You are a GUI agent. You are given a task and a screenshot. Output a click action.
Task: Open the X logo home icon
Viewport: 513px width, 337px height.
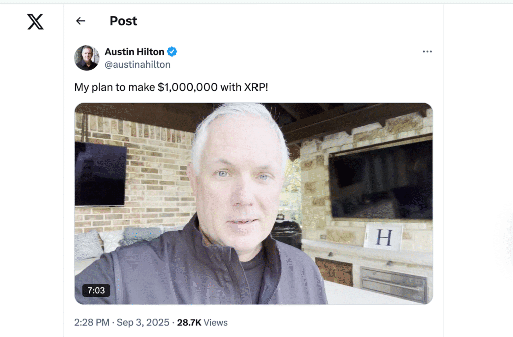[35, 22]
